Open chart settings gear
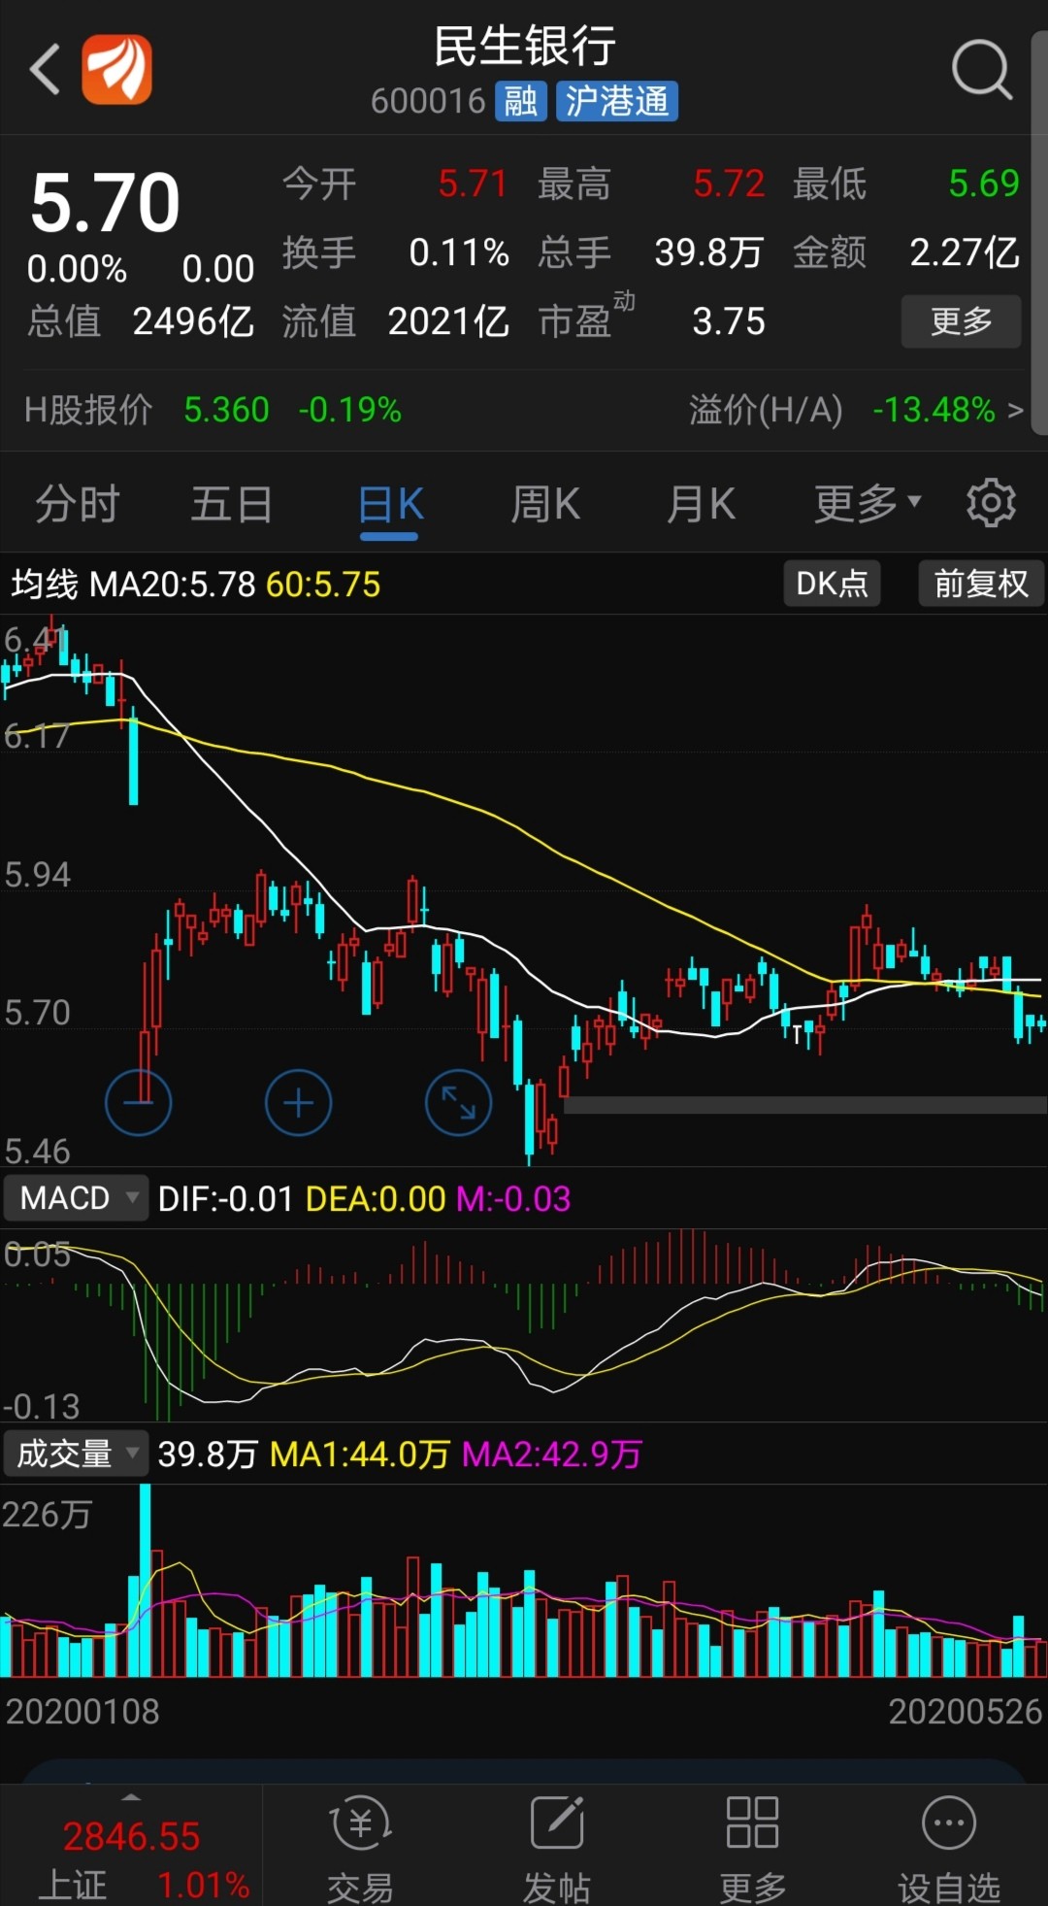The image size is (1048, 1906). [x=991, y=503]
